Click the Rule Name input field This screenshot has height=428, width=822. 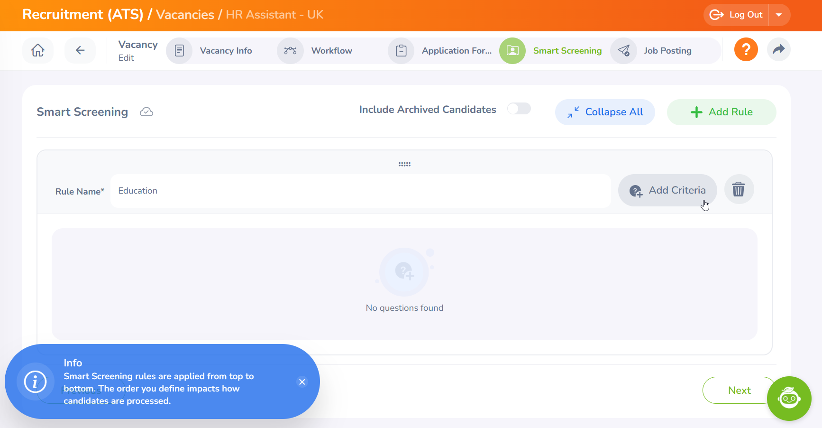(x=360, y=191)
